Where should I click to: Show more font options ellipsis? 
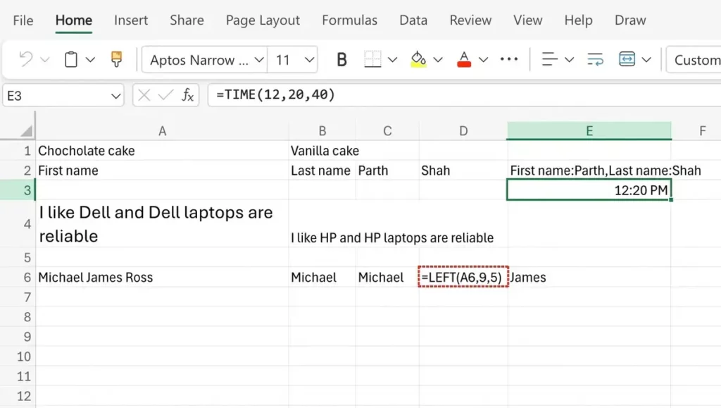pyautogui.click(x=509, y=59)
